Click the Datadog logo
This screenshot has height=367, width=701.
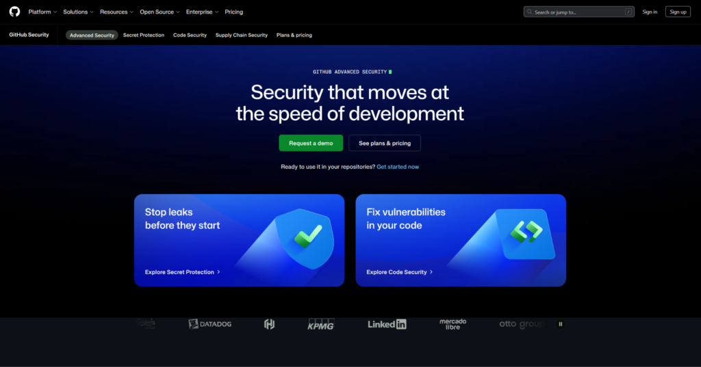(210, 324)
